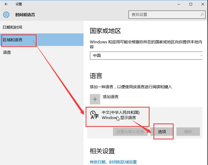
Task: Open 其他日期、时间和区域设置 link
Action: (x=113, y=162)
